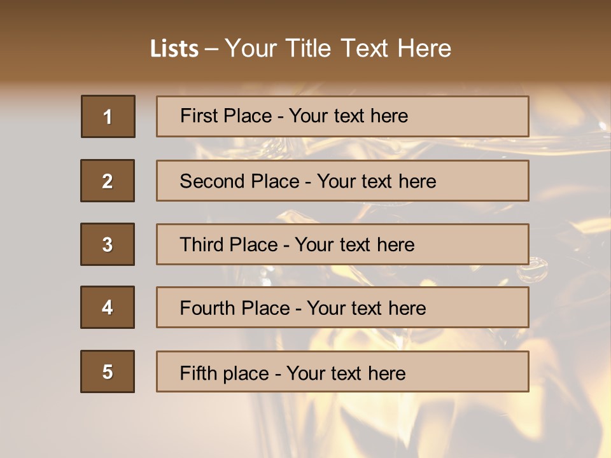Click 'Your Title Text Here' in the heading
The image size is (611, 458).
338,48
